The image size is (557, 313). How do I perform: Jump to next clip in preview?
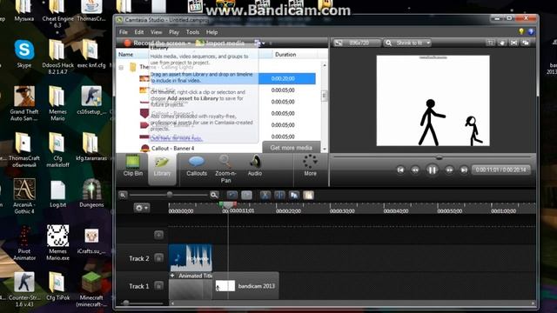coord(464,170)
